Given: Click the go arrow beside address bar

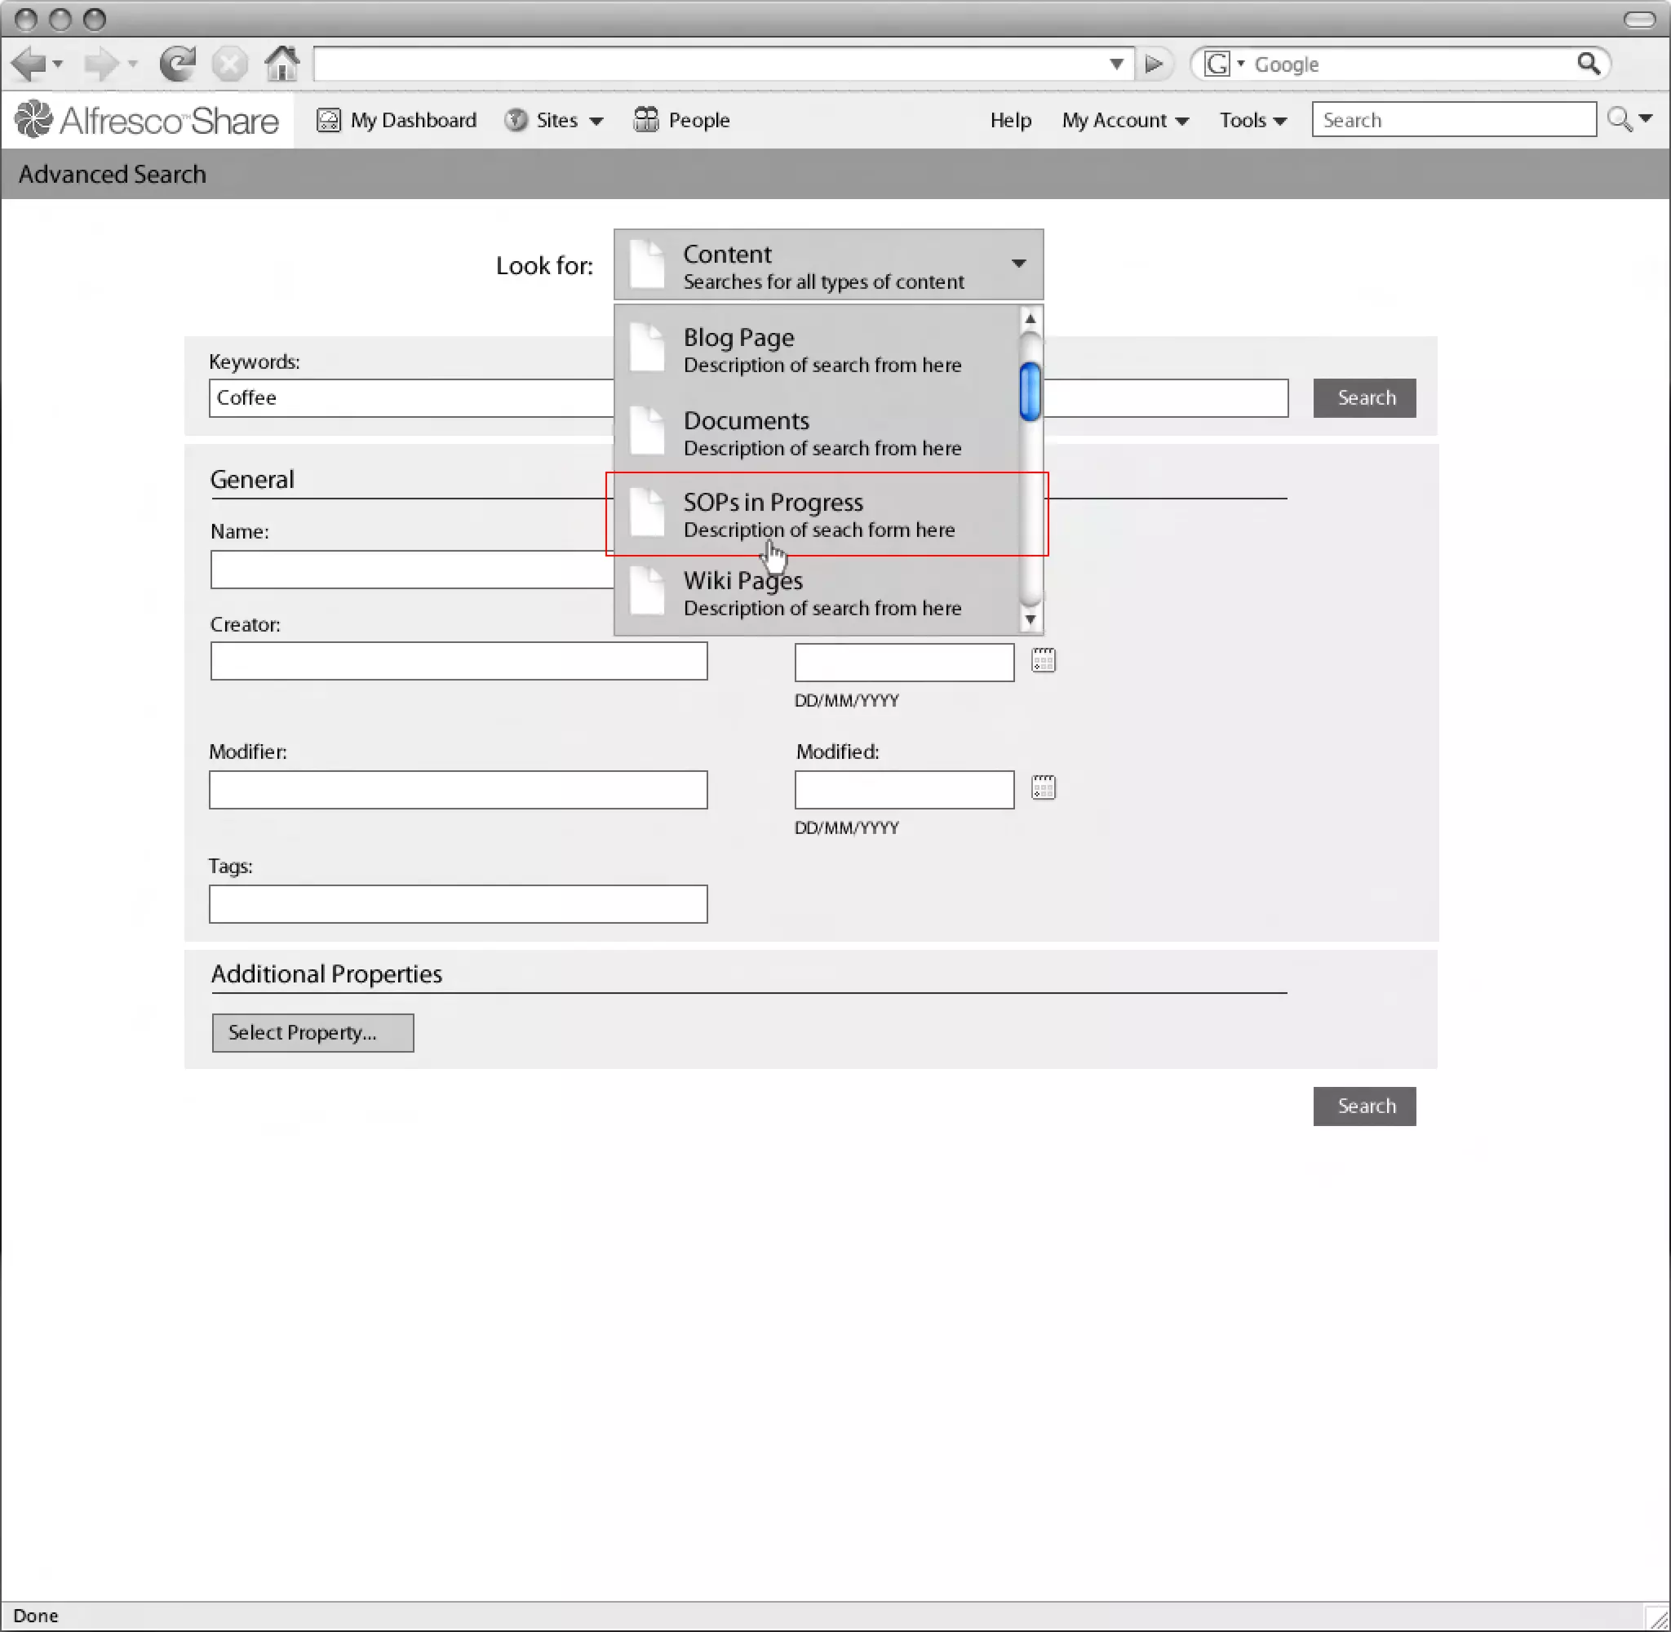Looking at the screenshot, I should [1155, 64].
